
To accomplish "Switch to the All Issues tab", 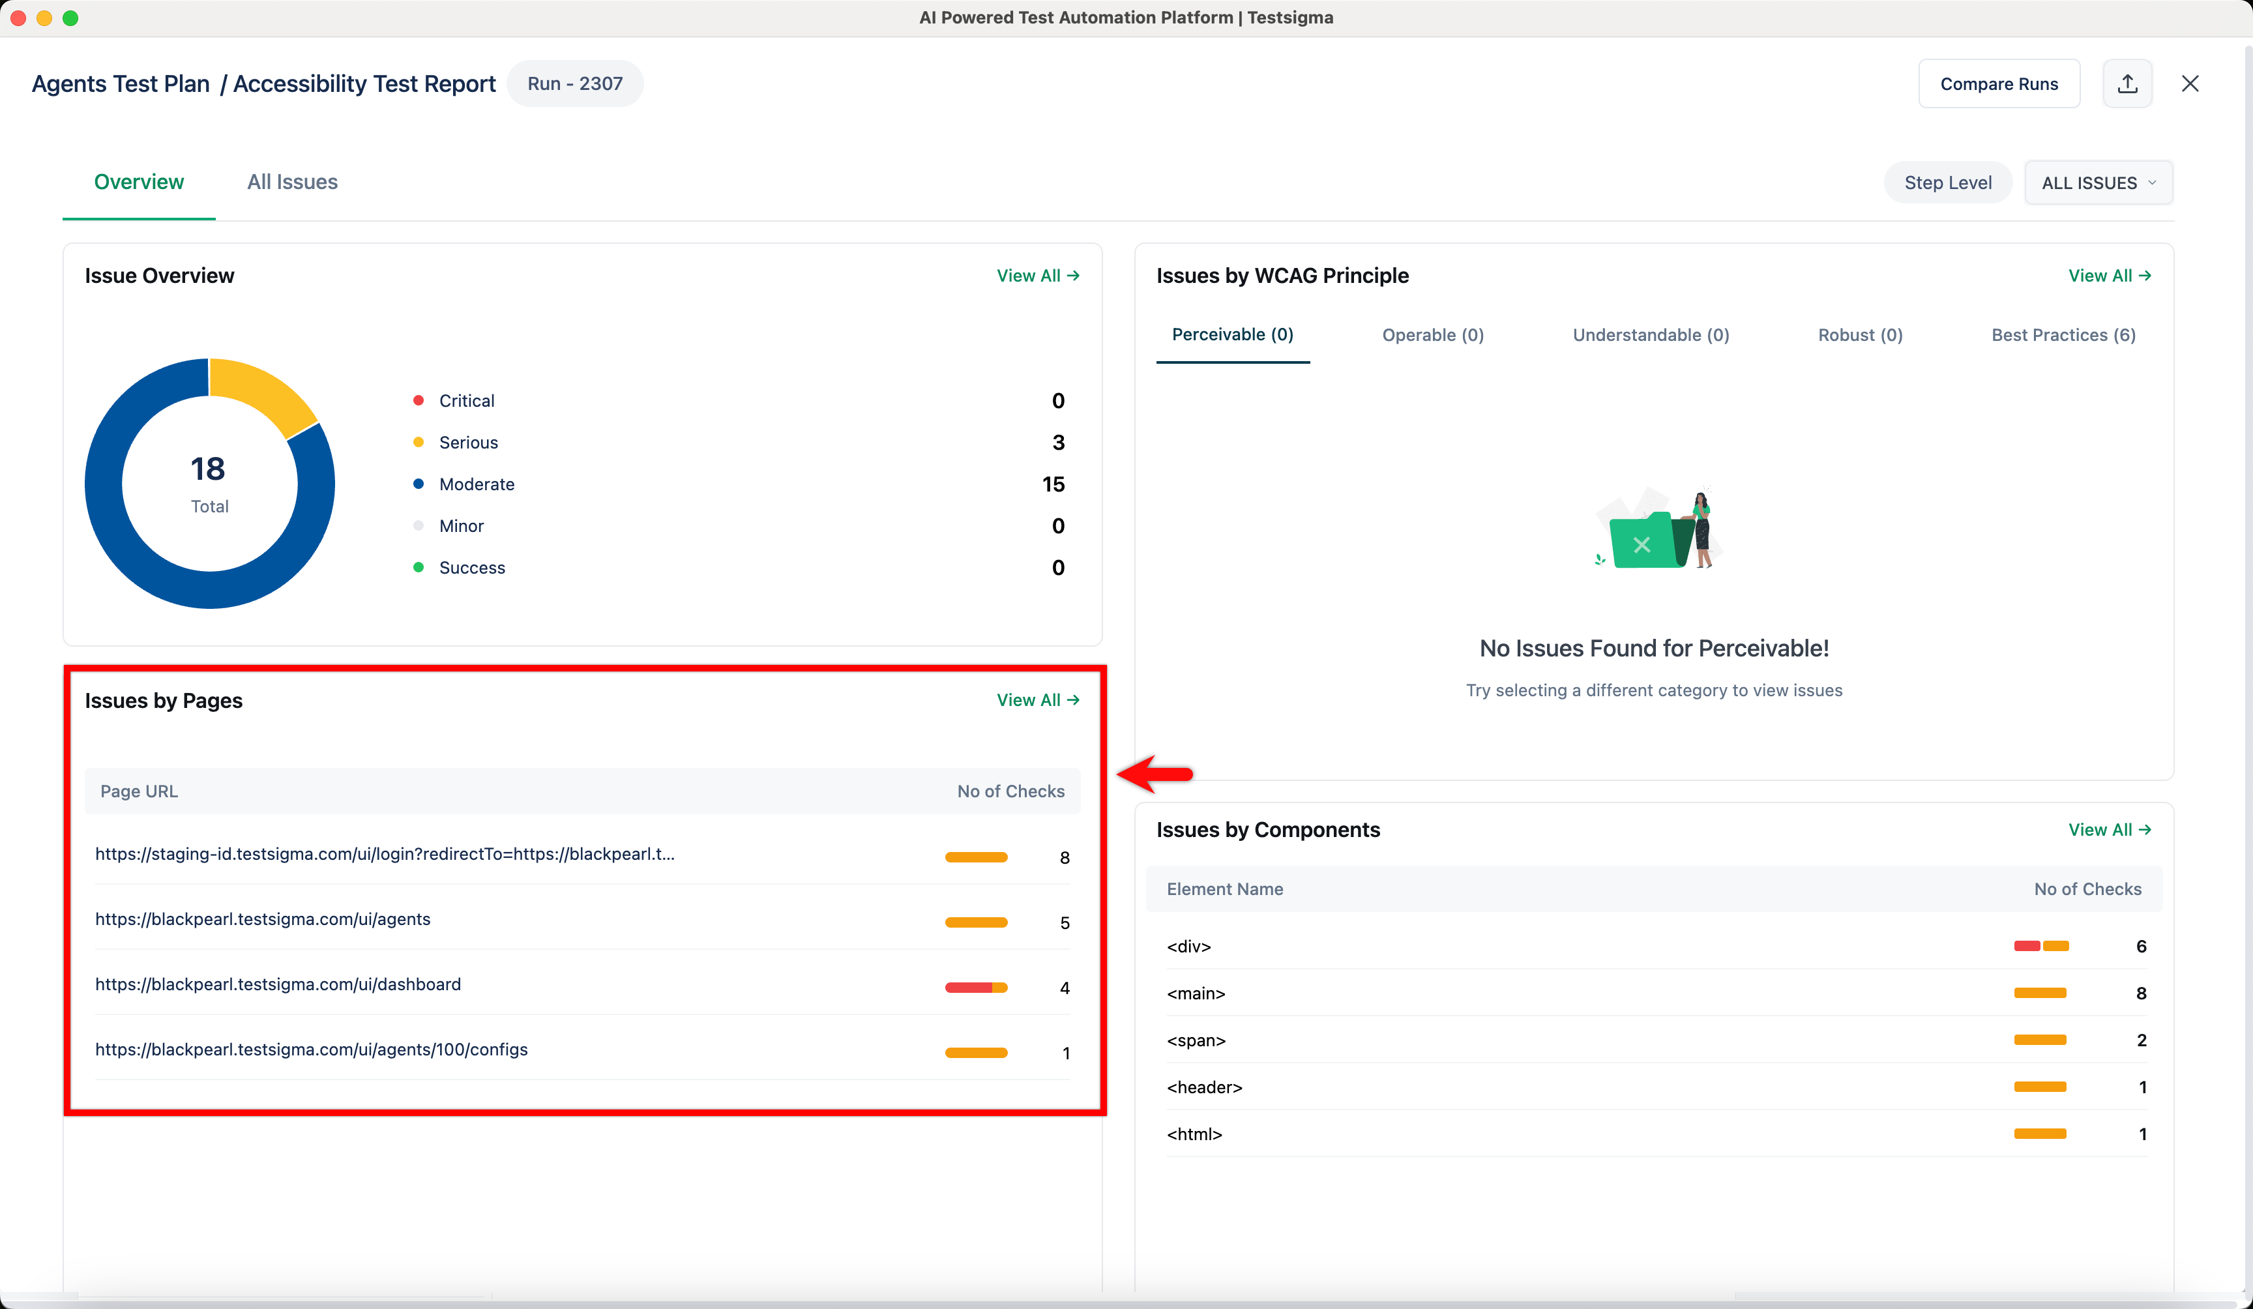I will 292,181.
